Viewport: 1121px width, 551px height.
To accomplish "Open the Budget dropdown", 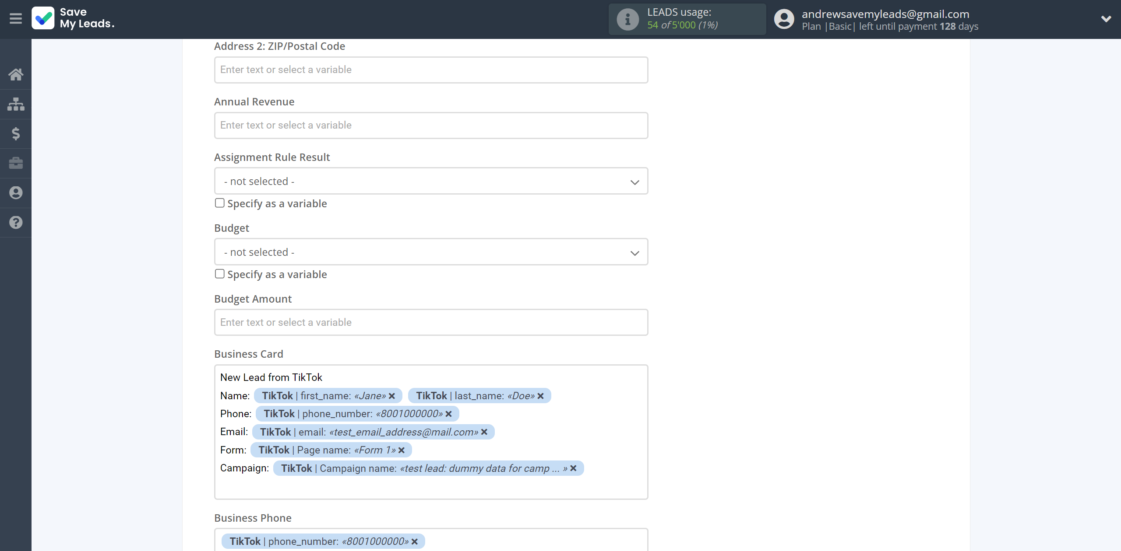I will point(431,252).
